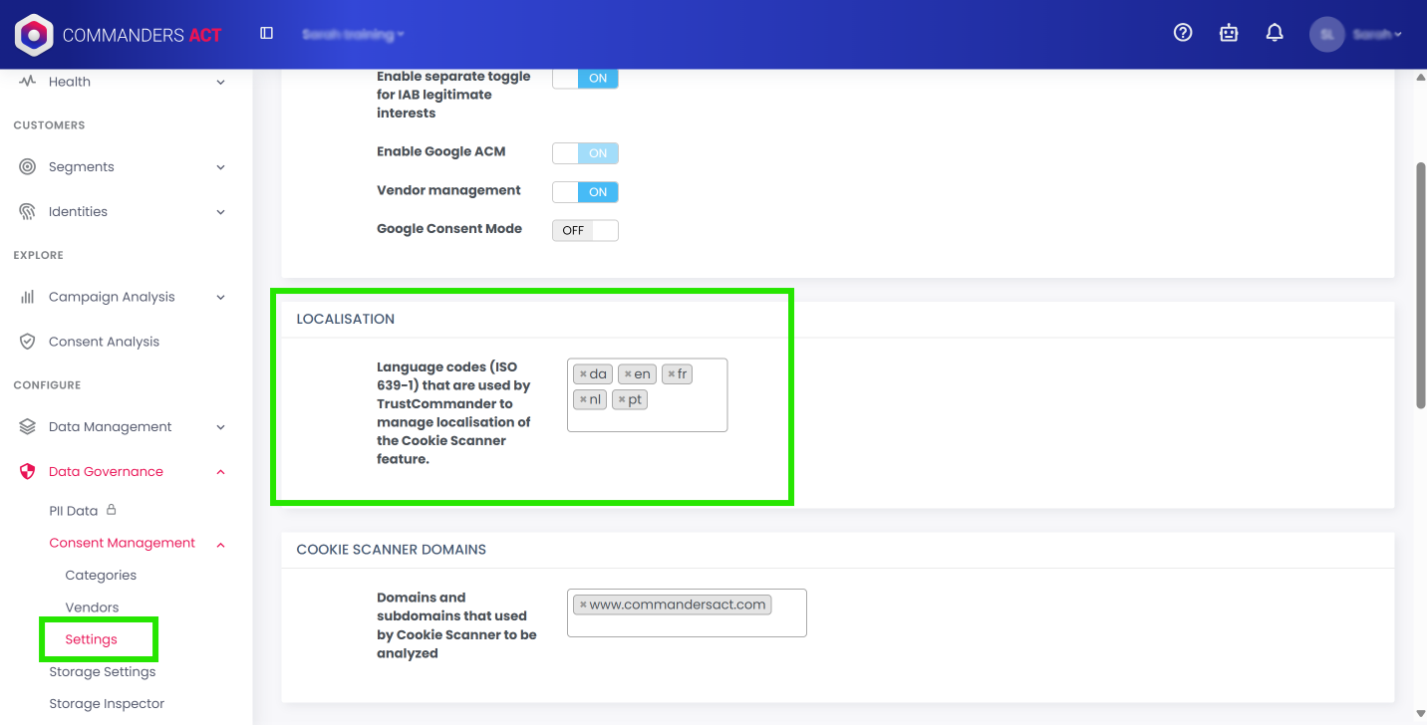Click the page vertical scrollbar
Screen dimensions: 1427x725
coord(1420,285)
